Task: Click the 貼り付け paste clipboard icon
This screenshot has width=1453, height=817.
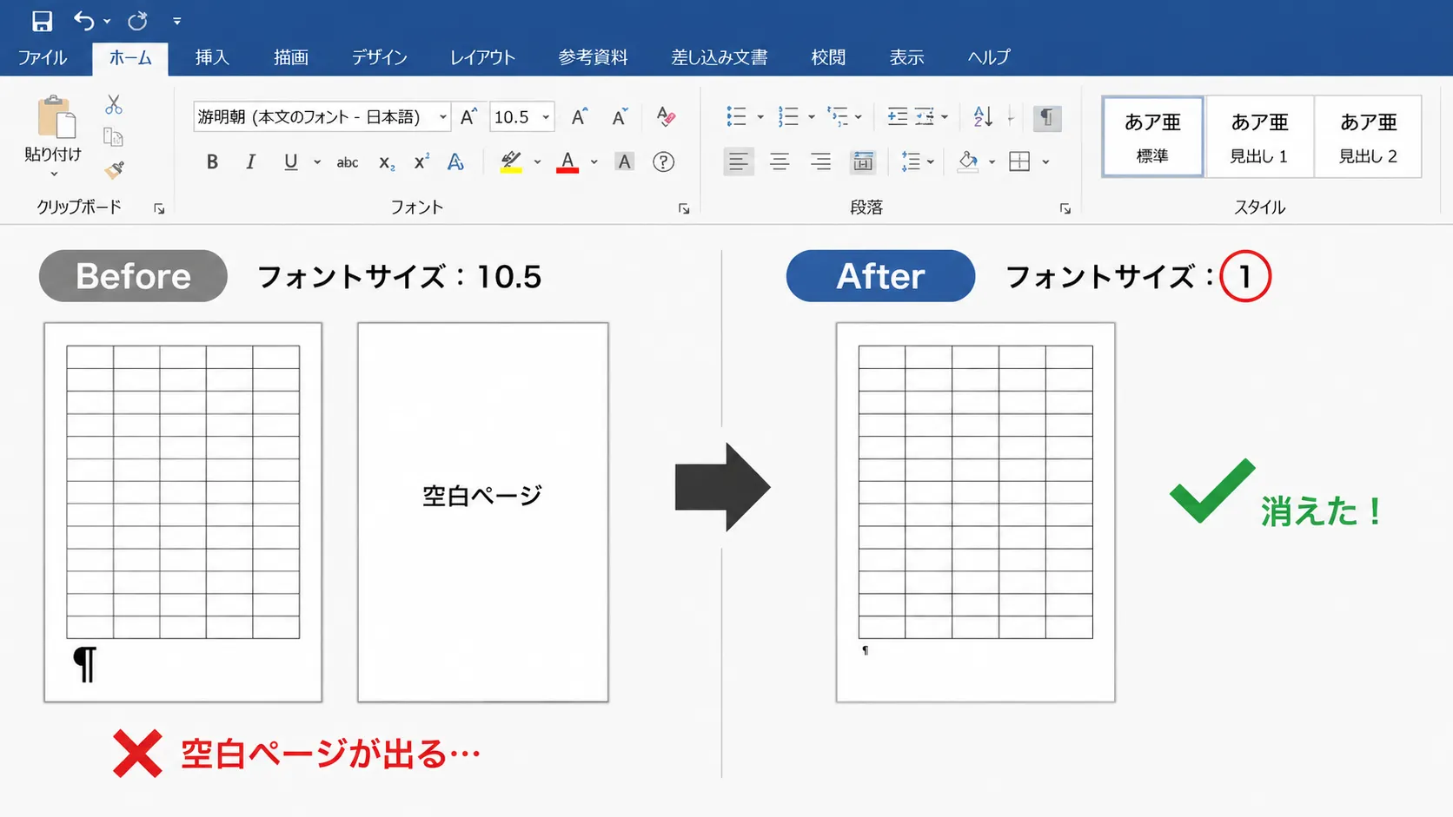Action: click(x=56, y=117)
